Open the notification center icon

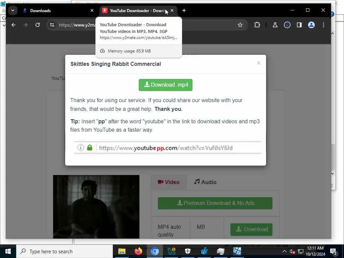tap(334, 252)
